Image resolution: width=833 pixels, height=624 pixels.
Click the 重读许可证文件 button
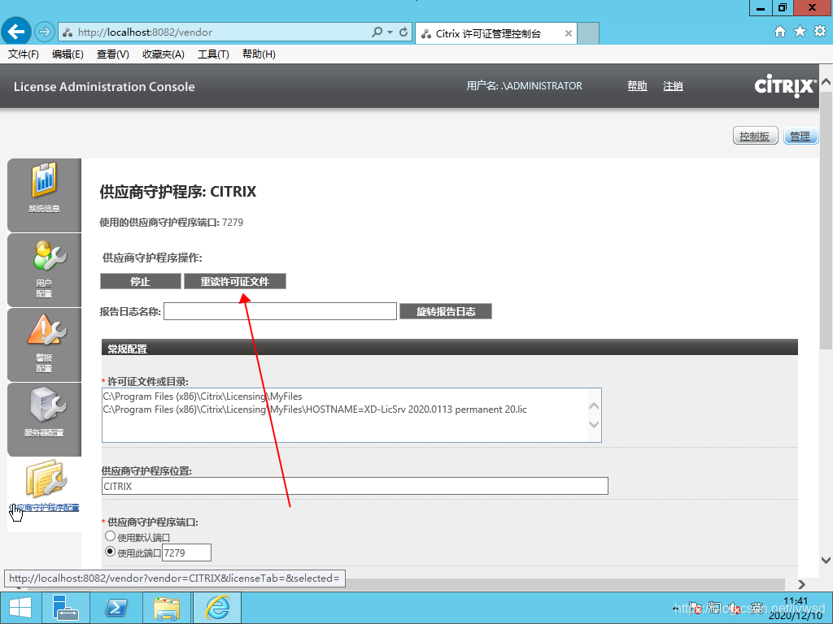click(x=234, y=281)
